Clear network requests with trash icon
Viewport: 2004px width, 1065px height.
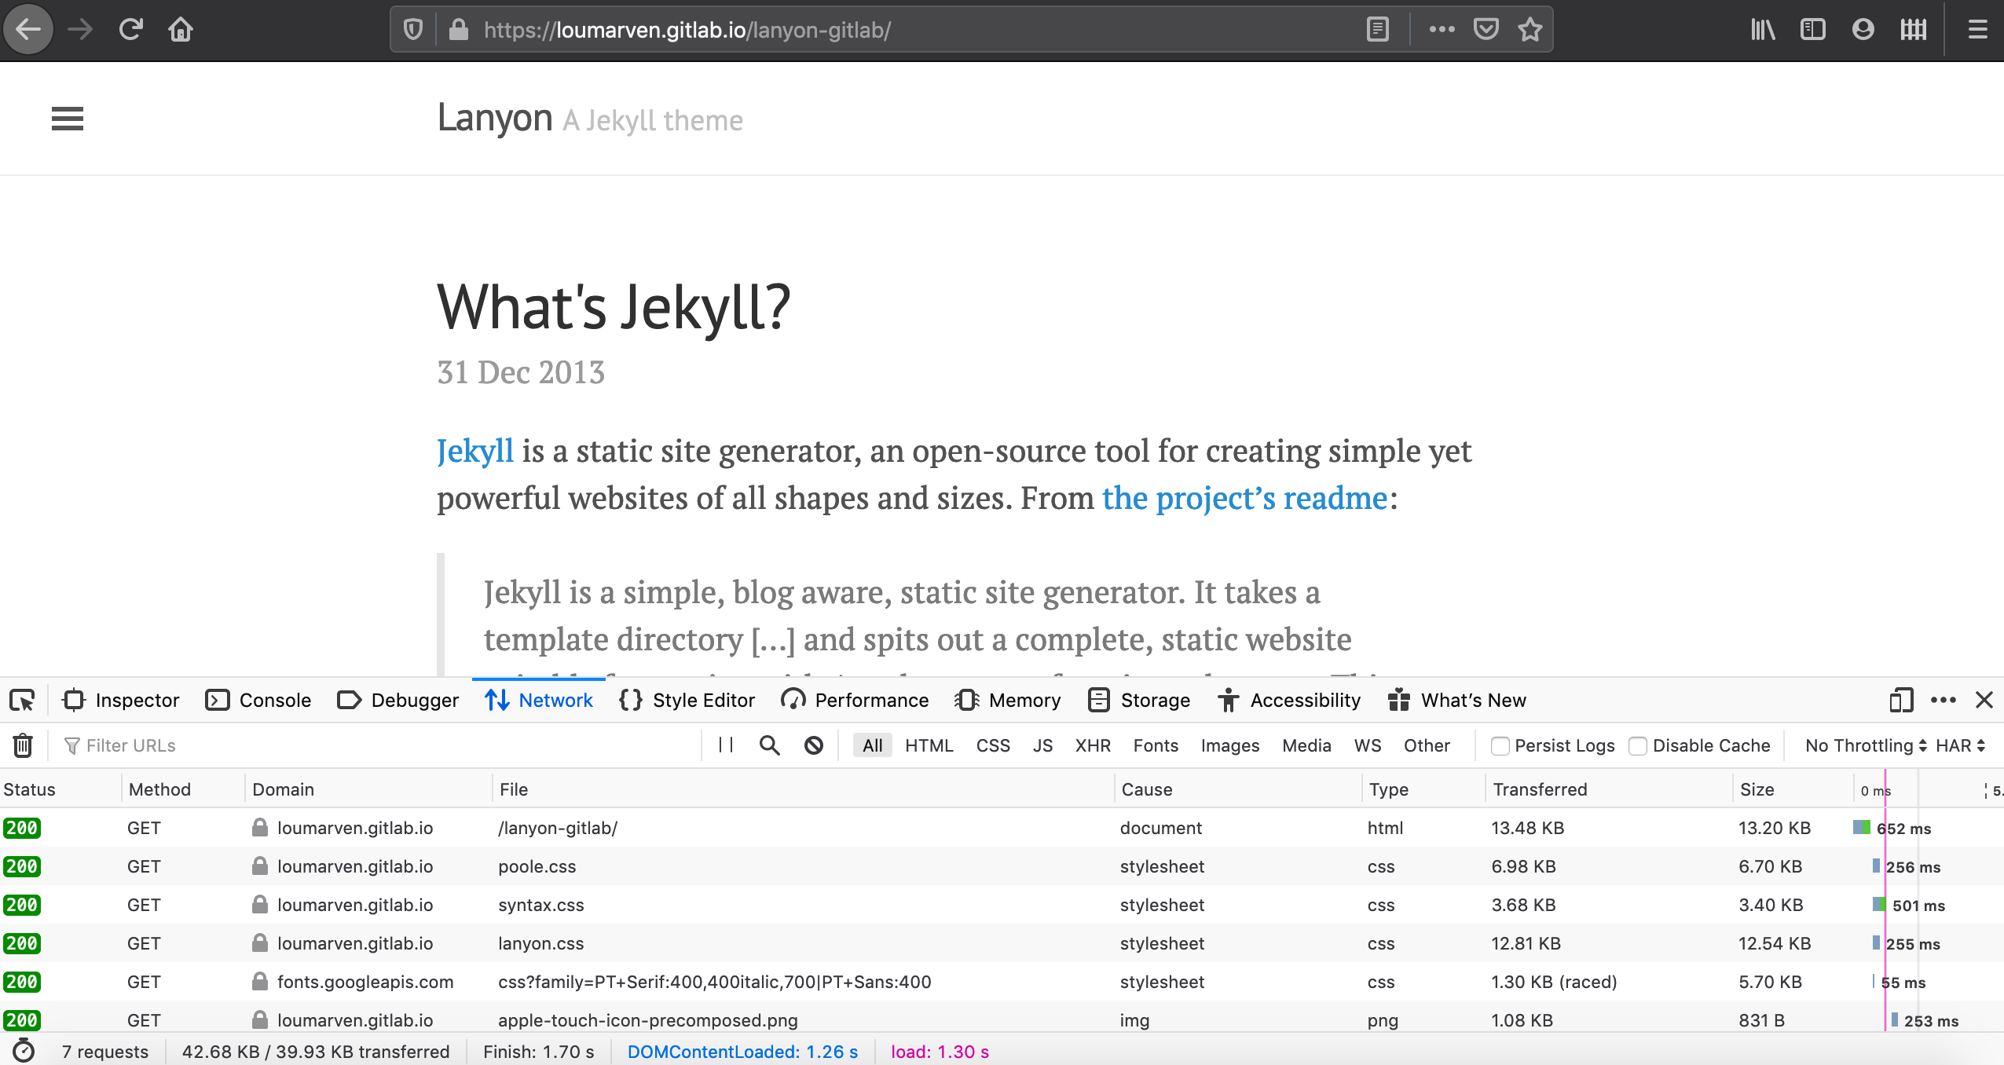click(x=23, y=745)
